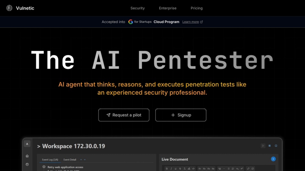Image resolution: width=305 pixels, height=171 pixels.
Task: Click the Signup button
Action: click(x=181, y=115)
